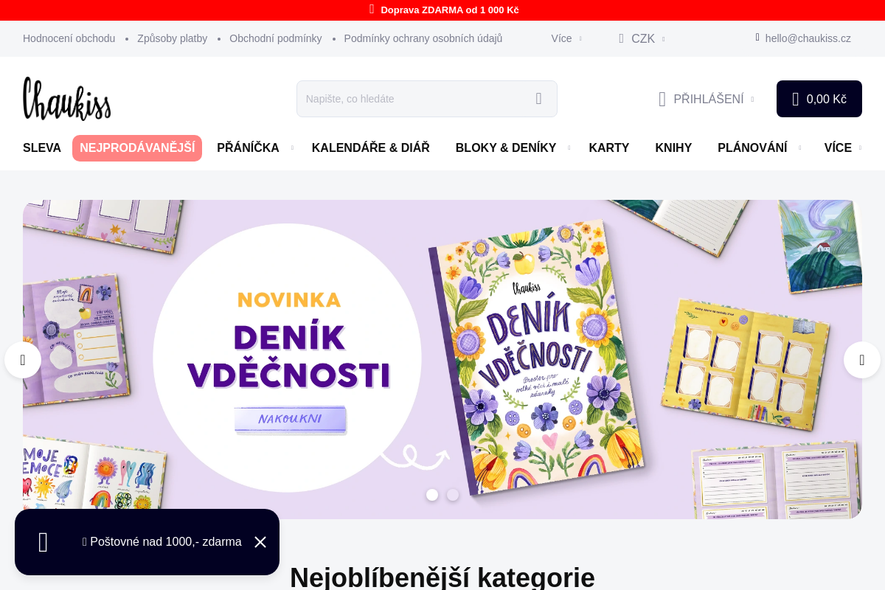
Task: Click the icon in the shipping notification
Action: 44,542
